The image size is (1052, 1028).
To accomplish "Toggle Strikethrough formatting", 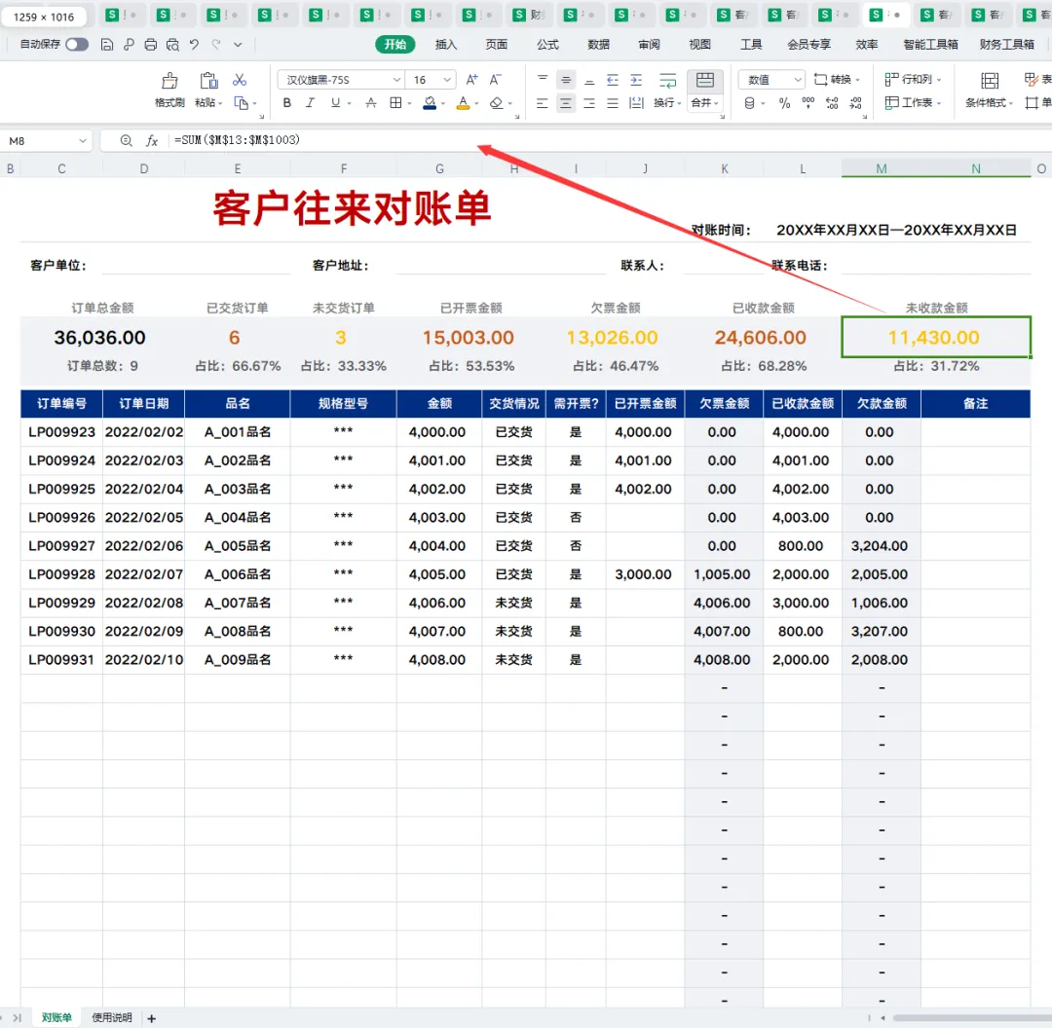I will click(371, 102).
